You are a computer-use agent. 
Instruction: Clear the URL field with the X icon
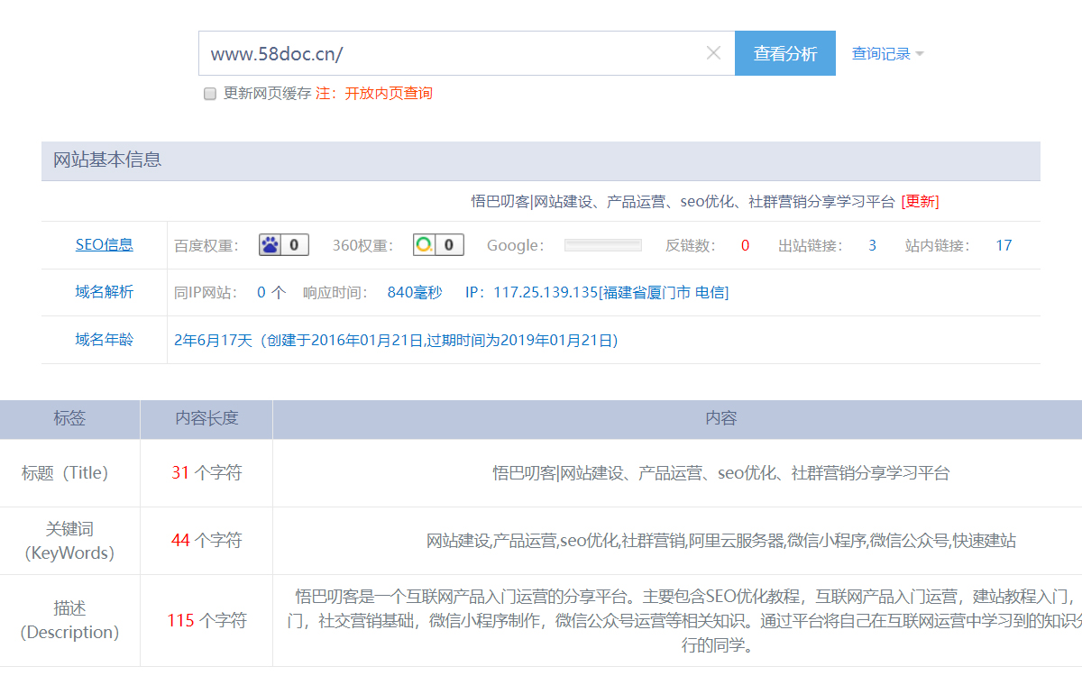coord(713,53)
